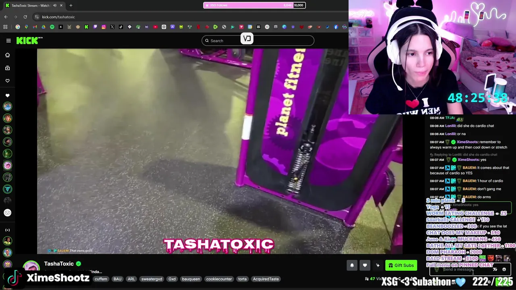Click the browser back arrow

click(6, 17)
